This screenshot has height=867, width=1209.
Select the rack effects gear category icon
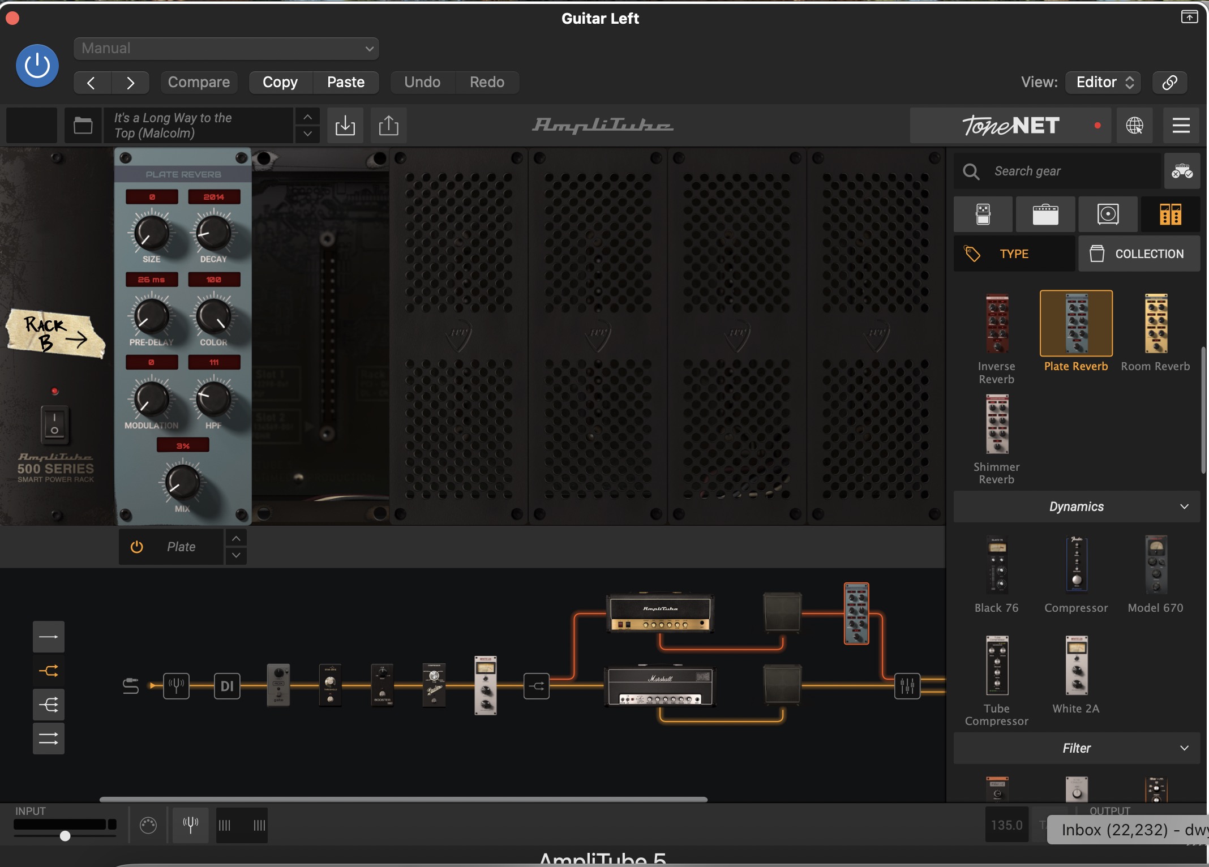1170,214
